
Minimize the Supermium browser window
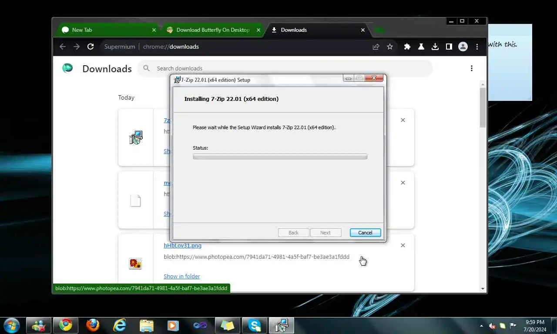click(x=451, y=21)
